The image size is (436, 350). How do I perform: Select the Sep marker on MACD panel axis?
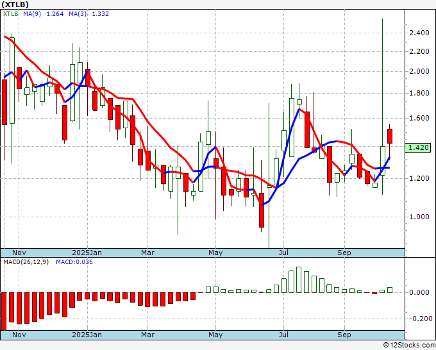pos(344,335)
